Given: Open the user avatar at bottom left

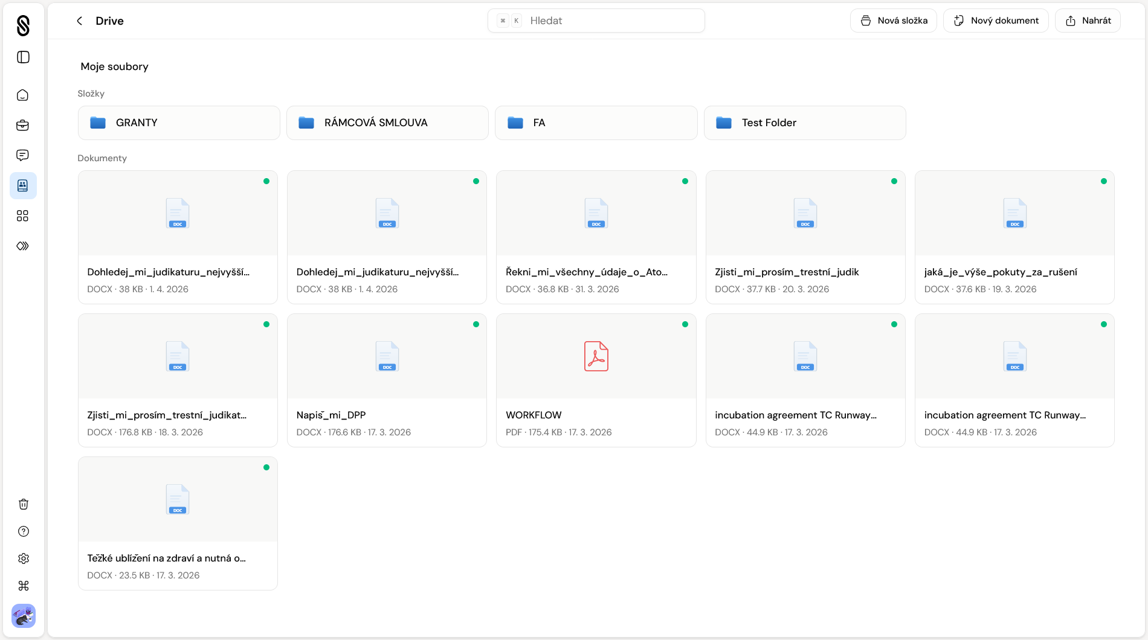Looking at the screenshot, I should [x=24, y=616].
